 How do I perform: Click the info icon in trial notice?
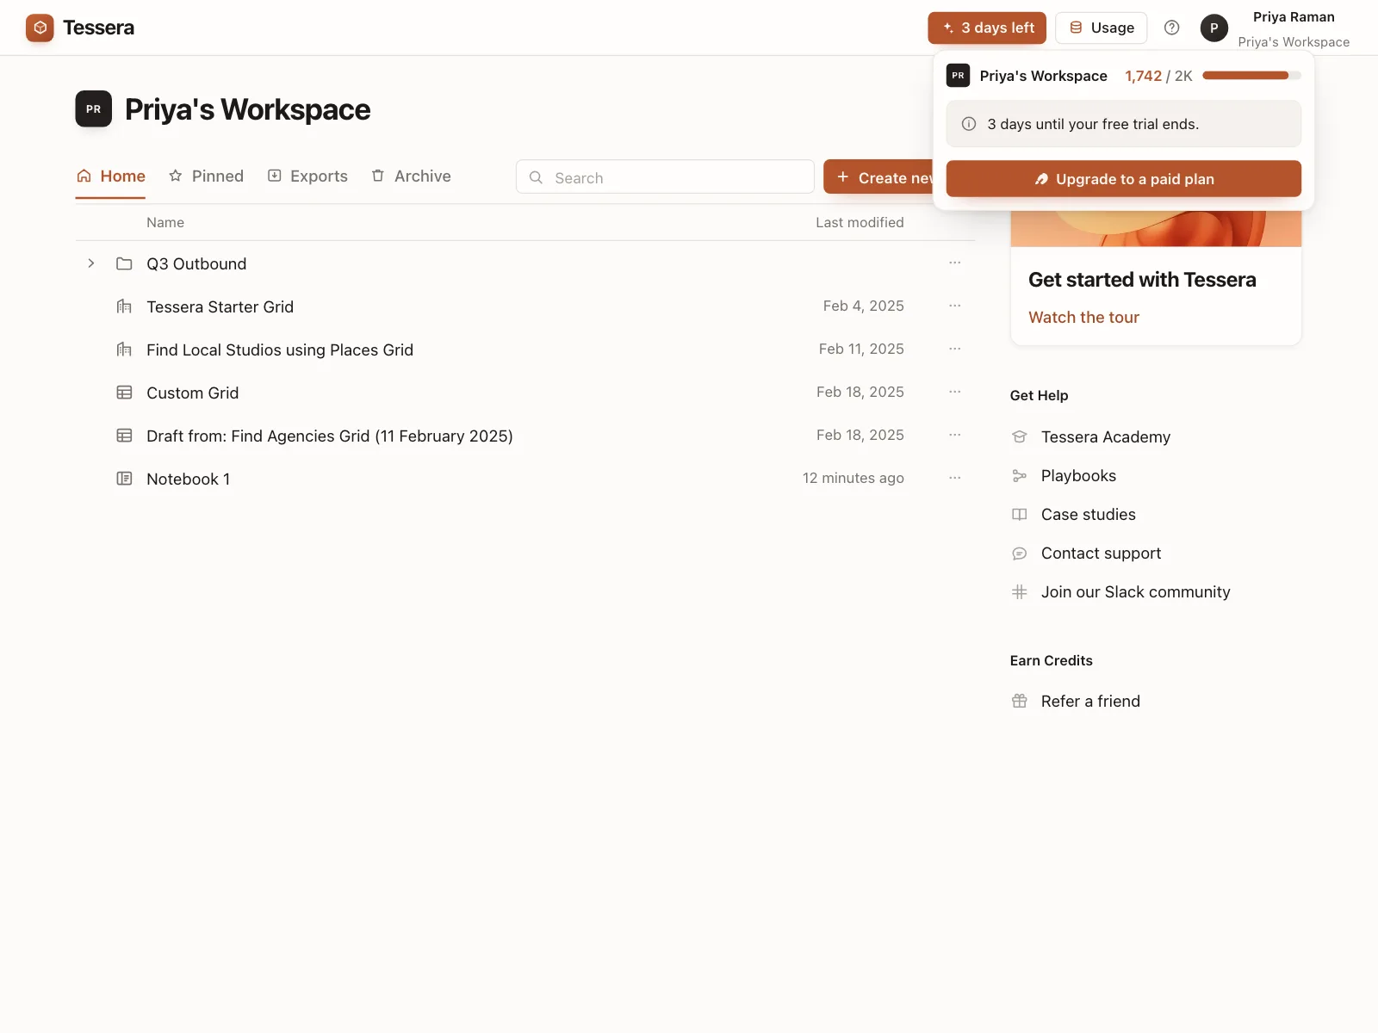click(969, 124)
